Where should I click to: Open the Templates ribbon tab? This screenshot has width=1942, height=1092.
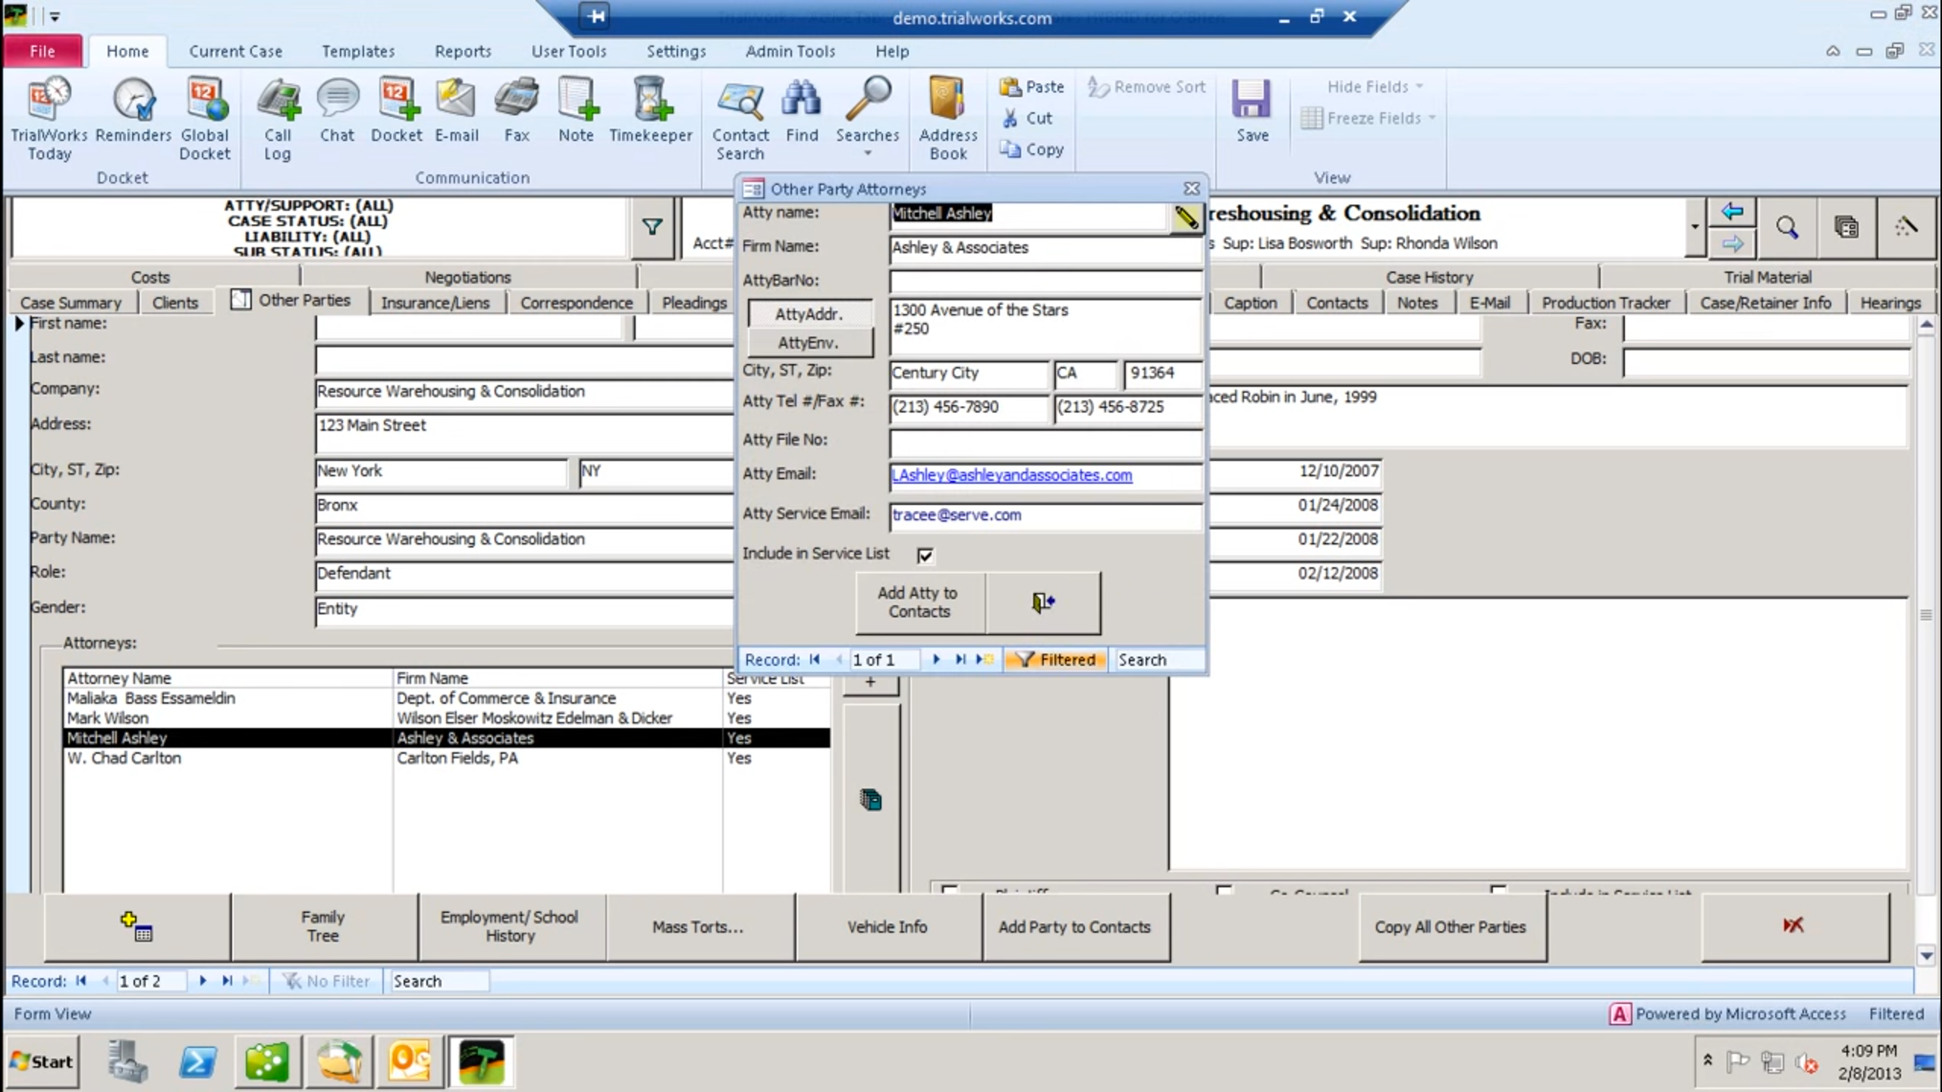pyautogui.click(x=358, y=51)
